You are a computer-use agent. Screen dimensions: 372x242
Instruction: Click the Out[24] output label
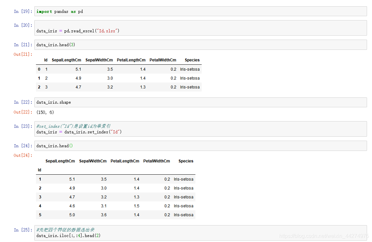(x=23, y=156)
